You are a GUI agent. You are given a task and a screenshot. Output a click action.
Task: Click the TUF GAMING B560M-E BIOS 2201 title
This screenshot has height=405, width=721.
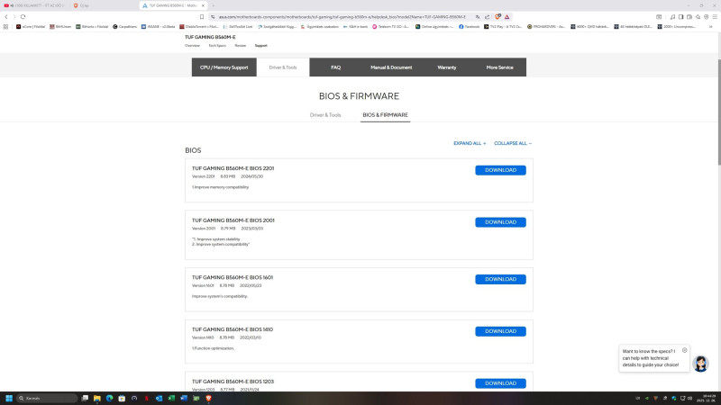[x=233, y=168]
